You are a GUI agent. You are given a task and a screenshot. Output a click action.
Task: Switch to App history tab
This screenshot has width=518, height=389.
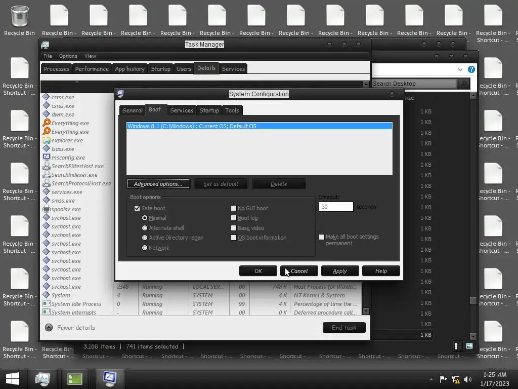click(129, 69)
